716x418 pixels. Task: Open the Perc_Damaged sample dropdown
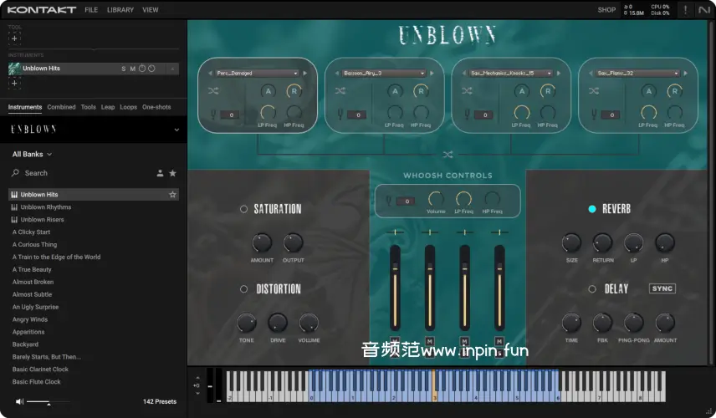pos(258,73)
